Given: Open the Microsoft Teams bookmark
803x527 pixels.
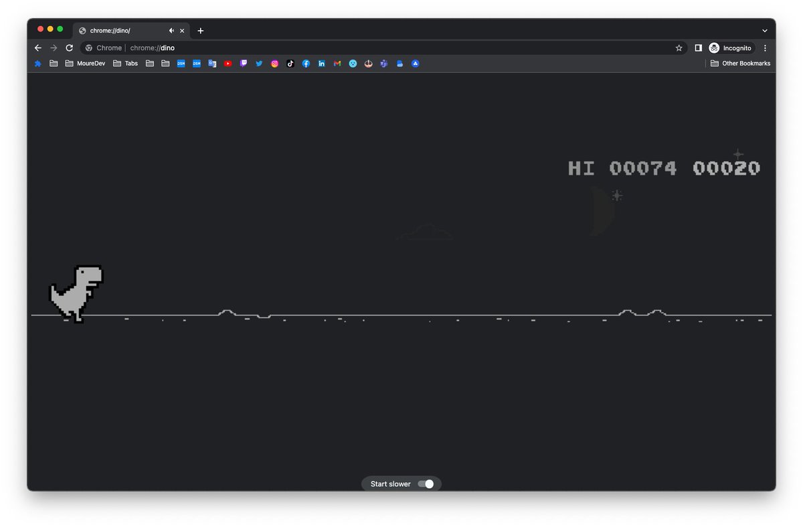Looking at the screenshot, I should (384, 64).
